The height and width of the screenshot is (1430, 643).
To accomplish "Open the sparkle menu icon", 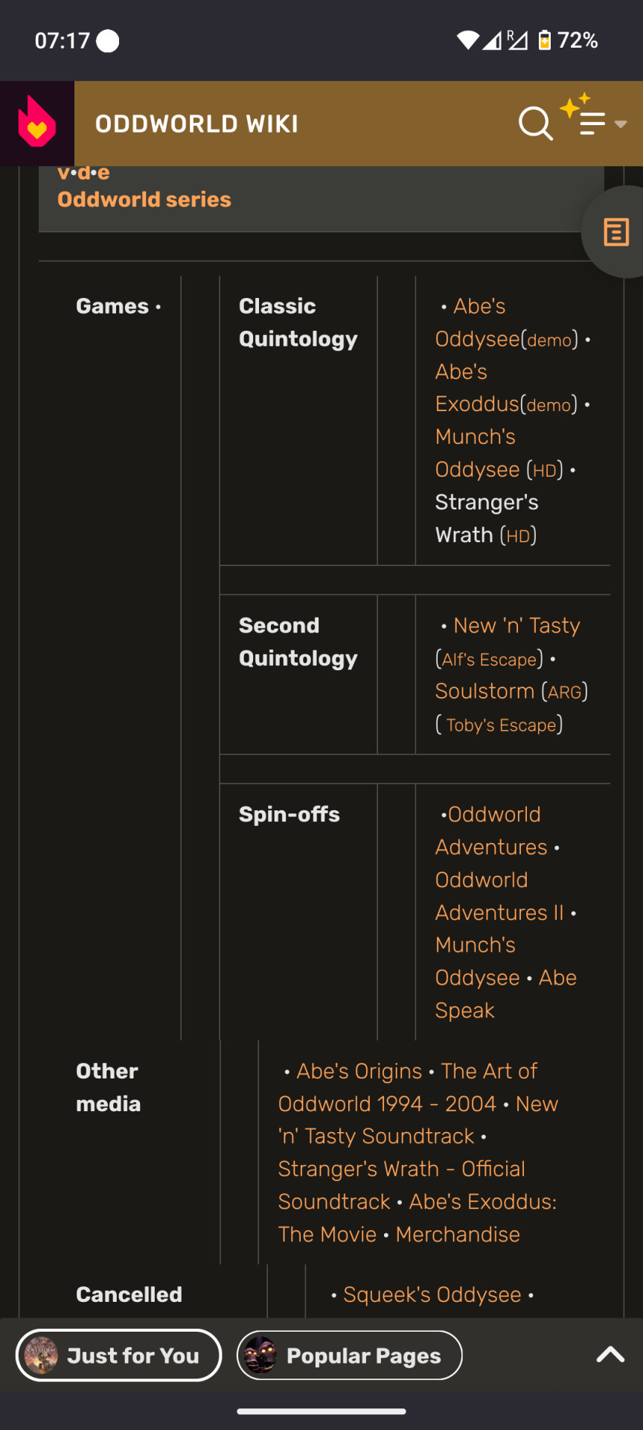I will click(584, 115).
